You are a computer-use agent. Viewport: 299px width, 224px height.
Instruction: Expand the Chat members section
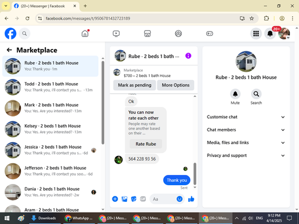point(246,130)
